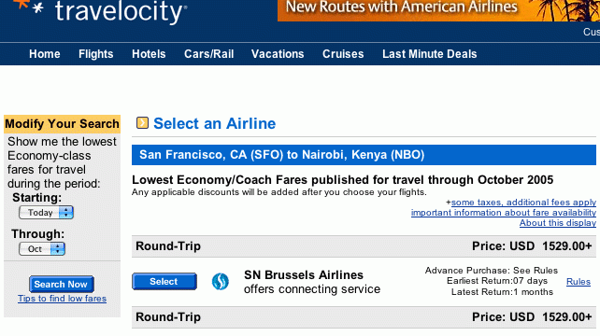Click the arrow icon beside Select an Airline

point(142,122)
